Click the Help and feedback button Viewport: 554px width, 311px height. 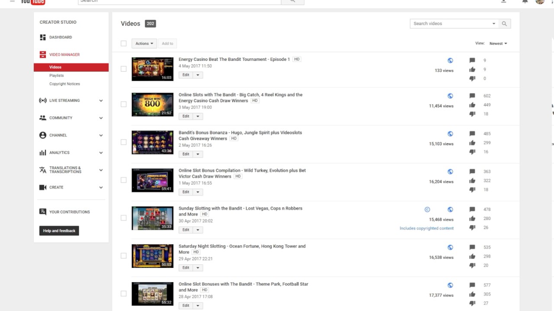[59, 231]
